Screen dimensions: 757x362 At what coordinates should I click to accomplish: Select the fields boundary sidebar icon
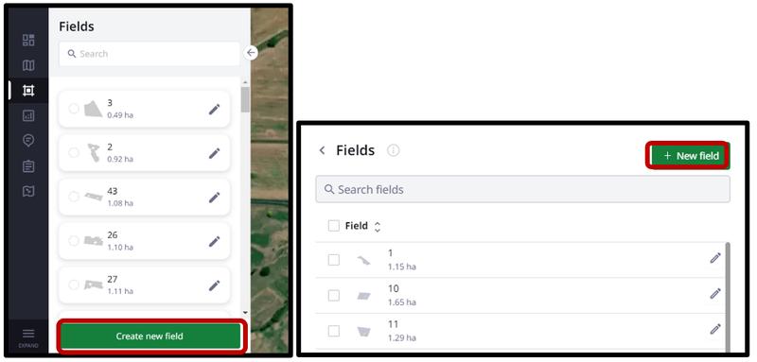point(28,90)
